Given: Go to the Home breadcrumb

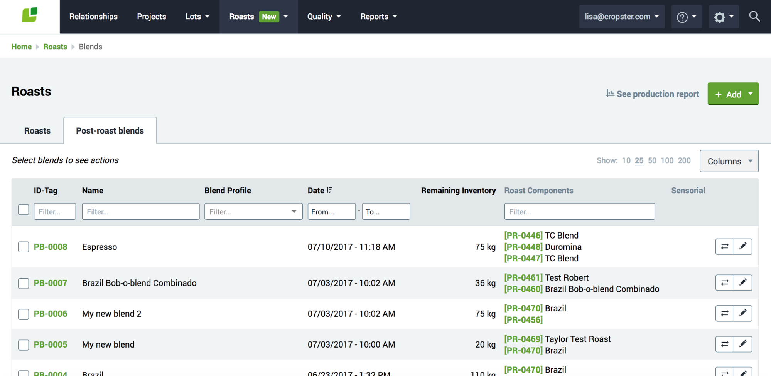Looking at the screenshot, I should 22,47.
